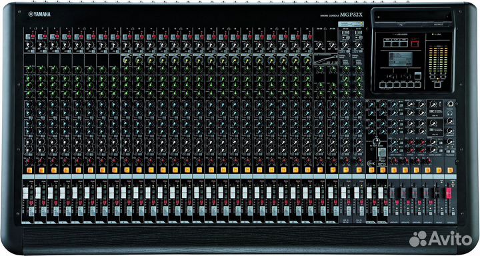Screen dimensions: 480x256
Task: Click the channel 1 top green EQ knob
Action: (x=29, y=68)
